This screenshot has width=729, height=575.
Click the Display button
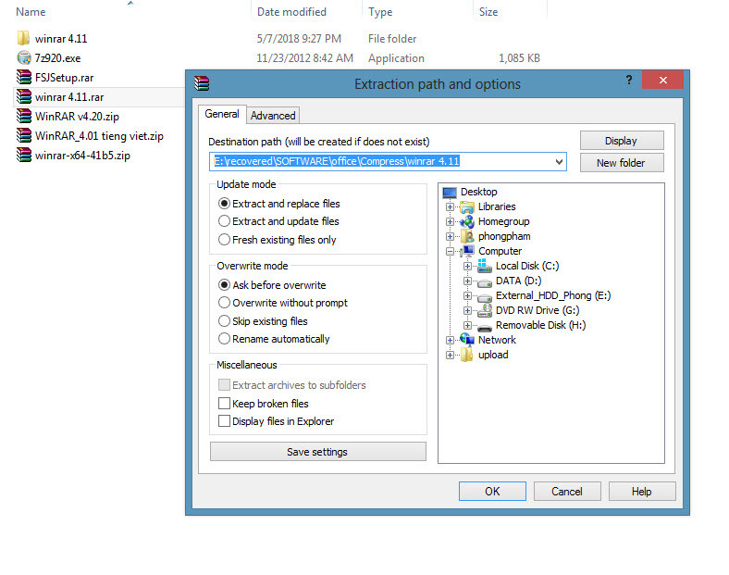[622, 141]
